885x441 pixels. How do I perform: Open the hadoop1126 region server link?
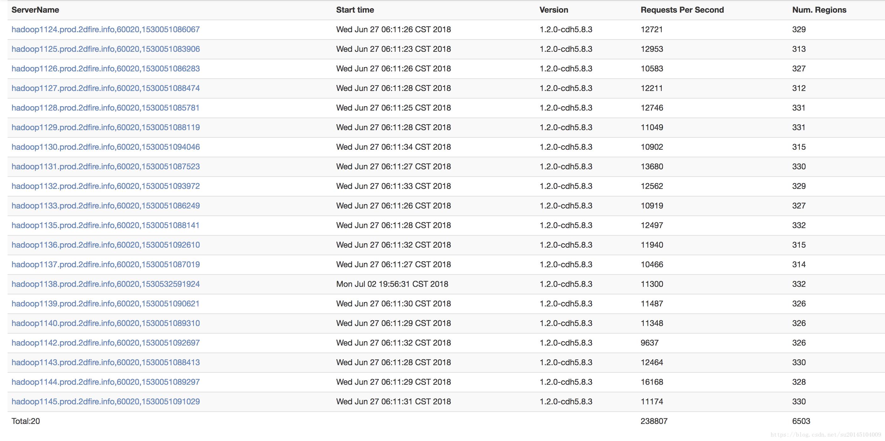click(x=105, y=69)
